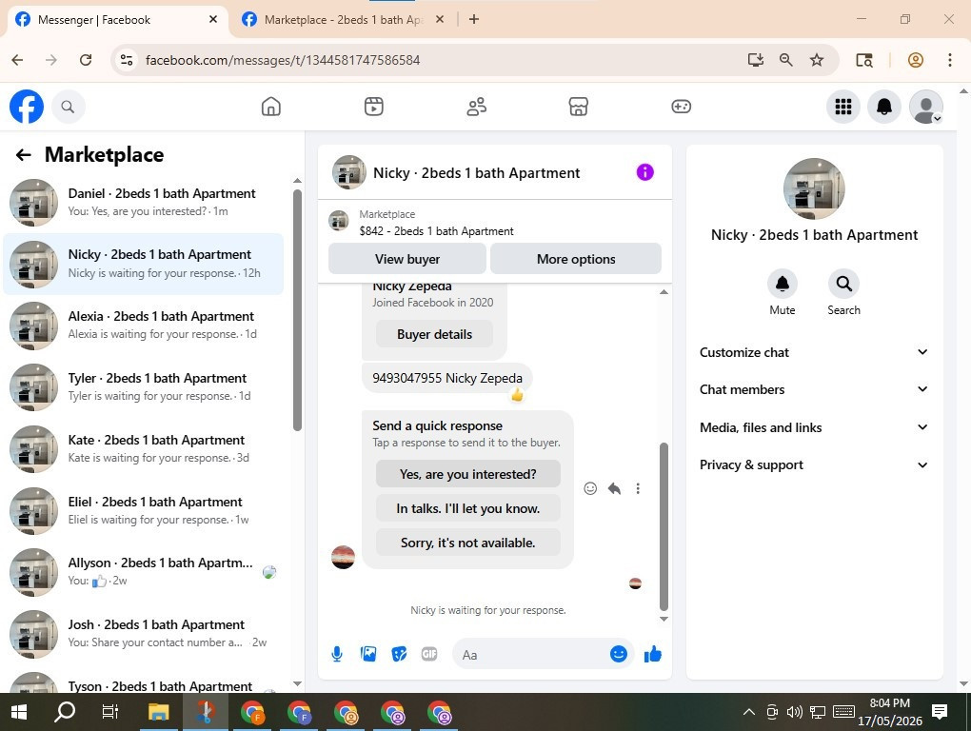Choose a GIF icon

click(429, 654)
